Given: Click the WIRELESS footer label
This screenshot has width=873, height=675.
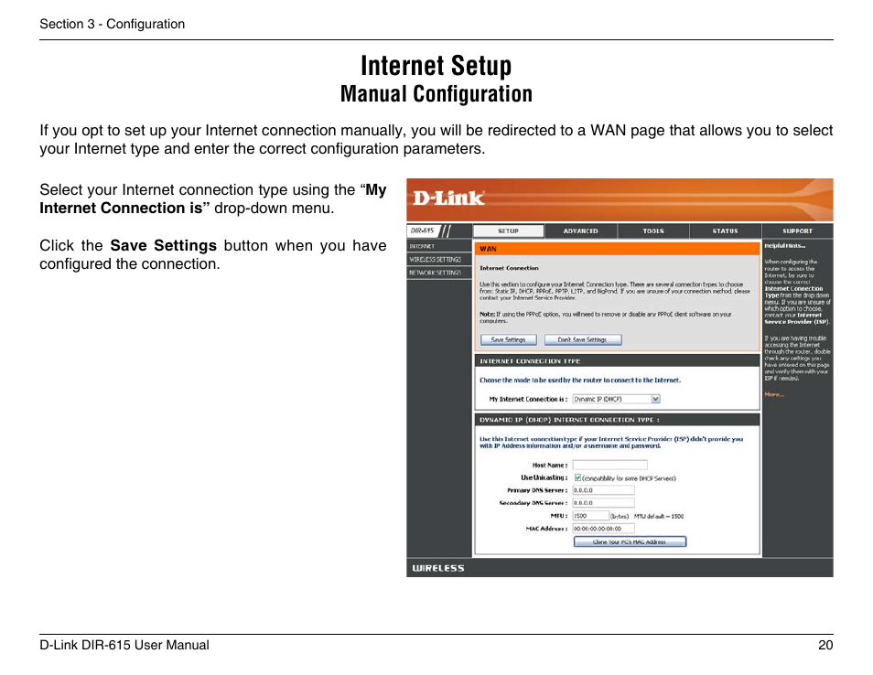Looking at the screenshot, I should pyautogui.click(x=438, y=568).
